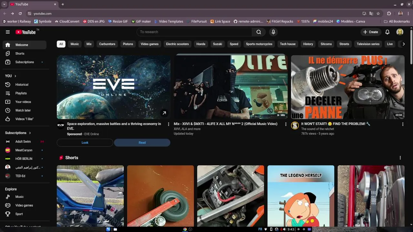Select the Sports motorcycles filter chip

pos(259,44)
